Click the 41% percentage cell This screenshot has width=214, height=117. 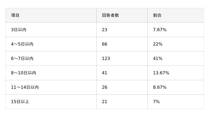(x=158, y=59)
